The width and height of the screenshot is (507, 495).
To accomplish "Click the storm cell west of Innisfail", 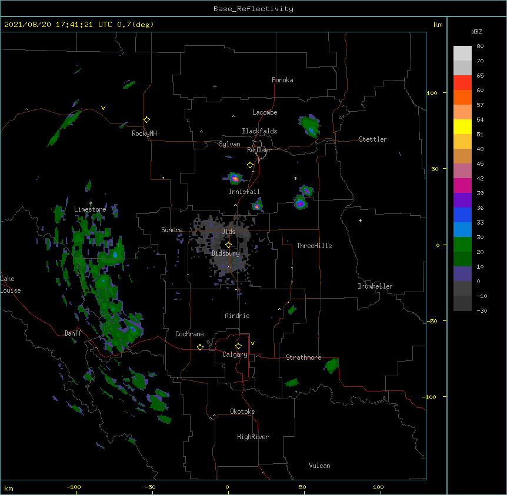I will point(235,178).
